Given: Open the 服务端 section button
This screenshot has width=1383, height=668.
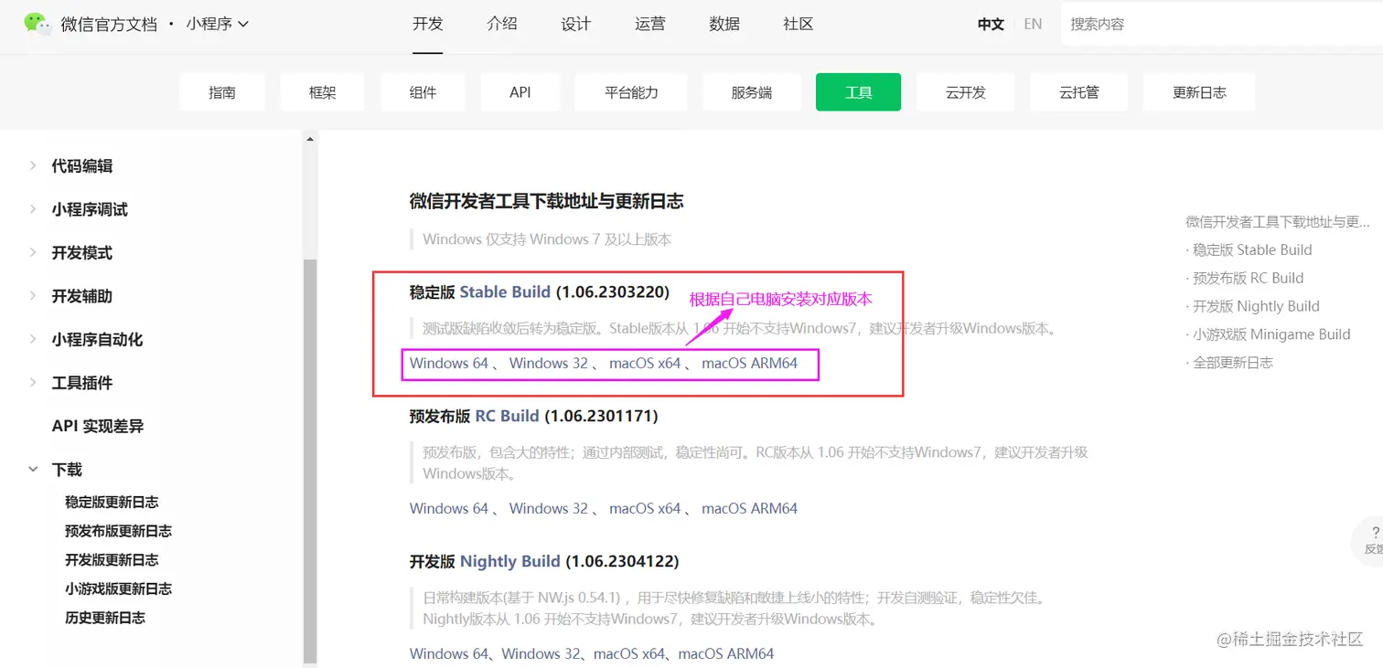Looking at the screenshot, I should coord(752,92).
